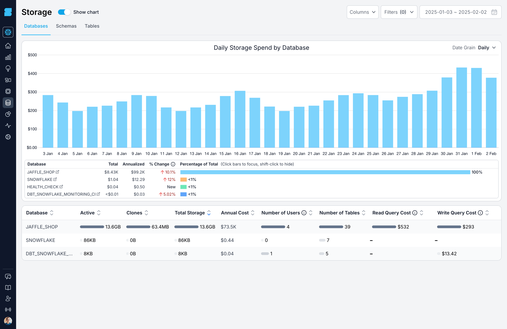Sort table by Total Storage
Screen dimensions: 507x329
(x=193, y=213)
